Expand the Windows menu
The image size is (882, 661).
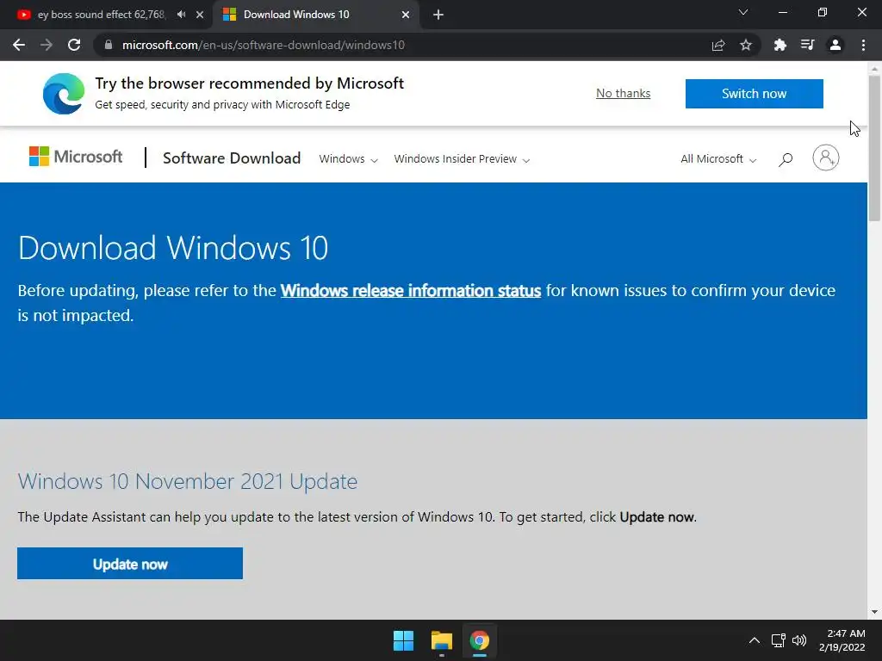348,159
